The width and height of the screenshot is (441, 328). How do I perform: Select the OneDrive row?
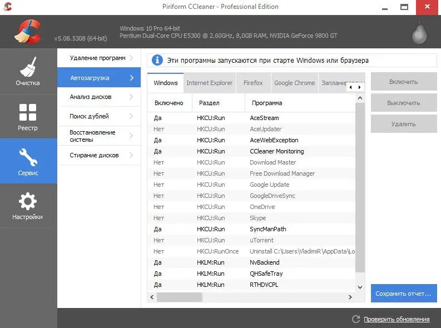click(251, 207)
